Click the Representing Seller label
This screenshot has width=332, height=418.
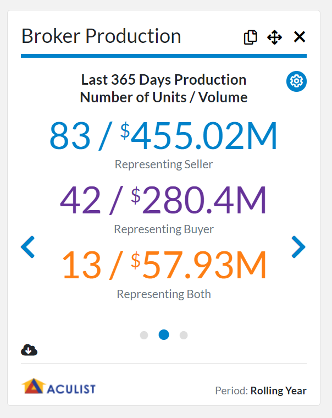click(x=164, y=164)
